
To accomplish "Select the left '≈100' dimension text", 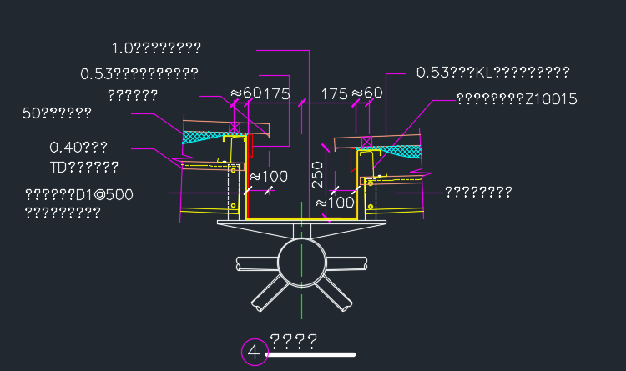I will [269, 176].
